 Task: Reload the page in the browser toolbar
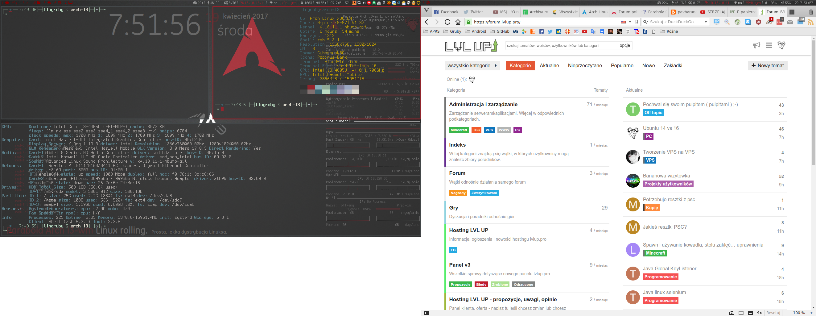click(x=447, y=22)
